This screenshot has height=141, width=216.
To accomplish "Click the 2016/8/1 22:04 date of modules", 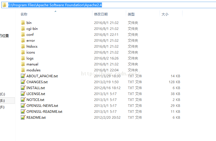I will click(x=106, y=70).
